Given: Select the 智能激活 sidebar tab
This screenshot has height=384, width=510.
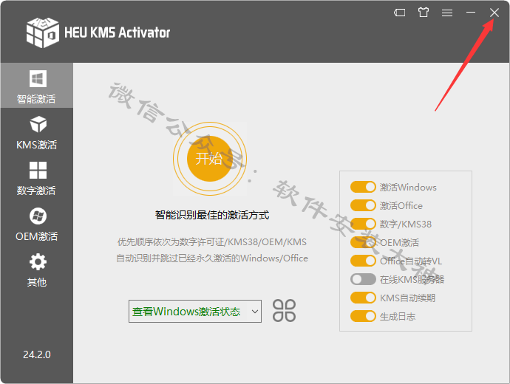Looking at the screenshot, I should (37, 86).
